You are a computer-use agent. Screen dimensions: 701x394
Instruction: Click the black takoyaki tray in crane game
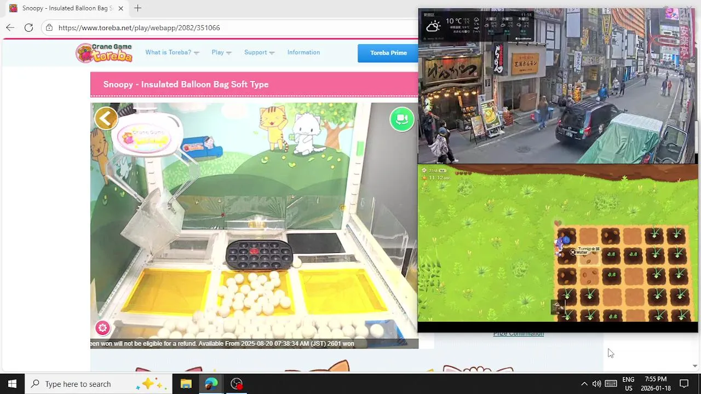point(258,255)
